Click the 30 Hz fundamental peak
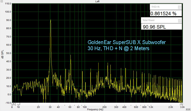 [x=51, y=20]
